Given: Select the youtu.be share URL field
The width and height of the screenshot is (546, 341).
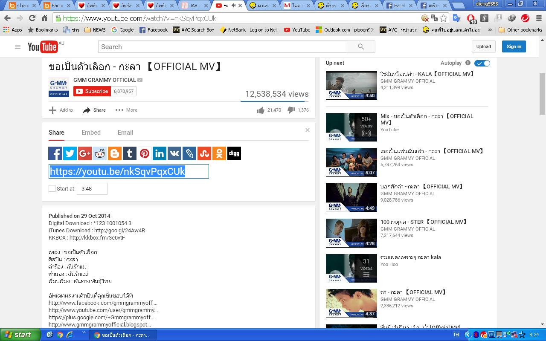Looking at the screenshot, I should pyautogui.click(x=129, y=171).
